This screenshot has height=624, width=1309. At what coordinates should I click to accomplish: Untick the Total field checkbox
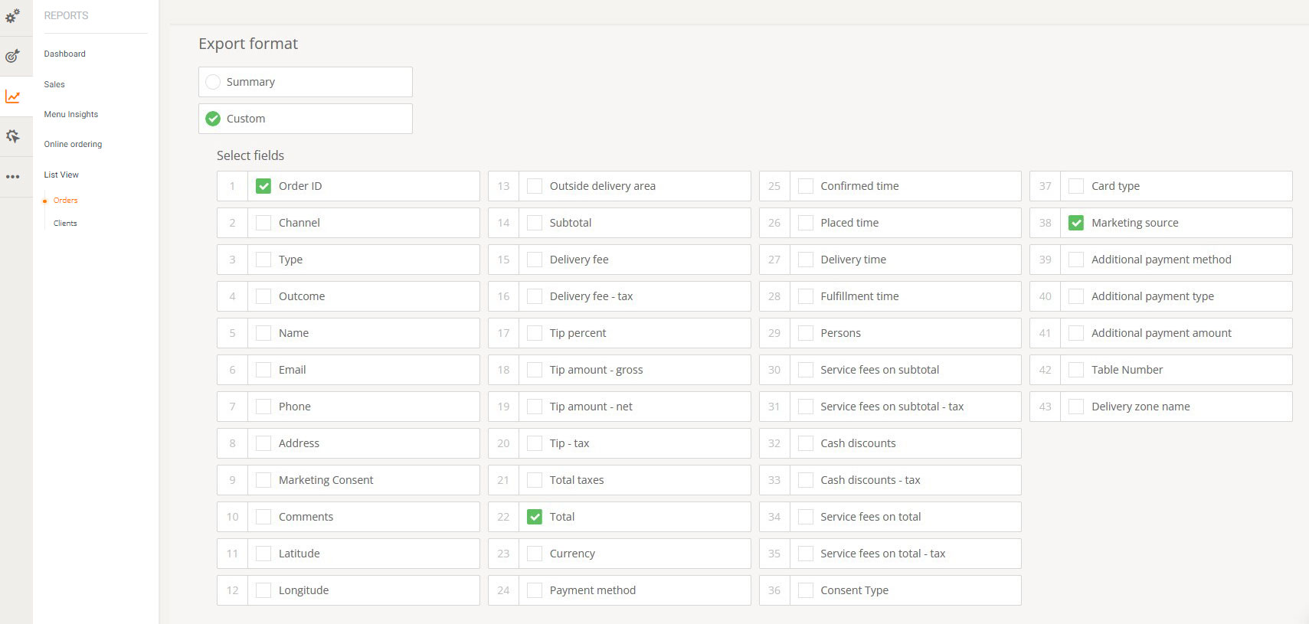(x=535, y=517)
